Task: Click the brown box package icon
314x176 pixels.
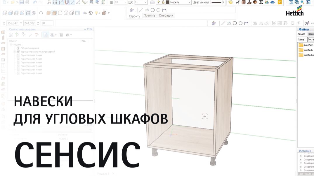Action: pyautogui.click(x=255, y=2)
